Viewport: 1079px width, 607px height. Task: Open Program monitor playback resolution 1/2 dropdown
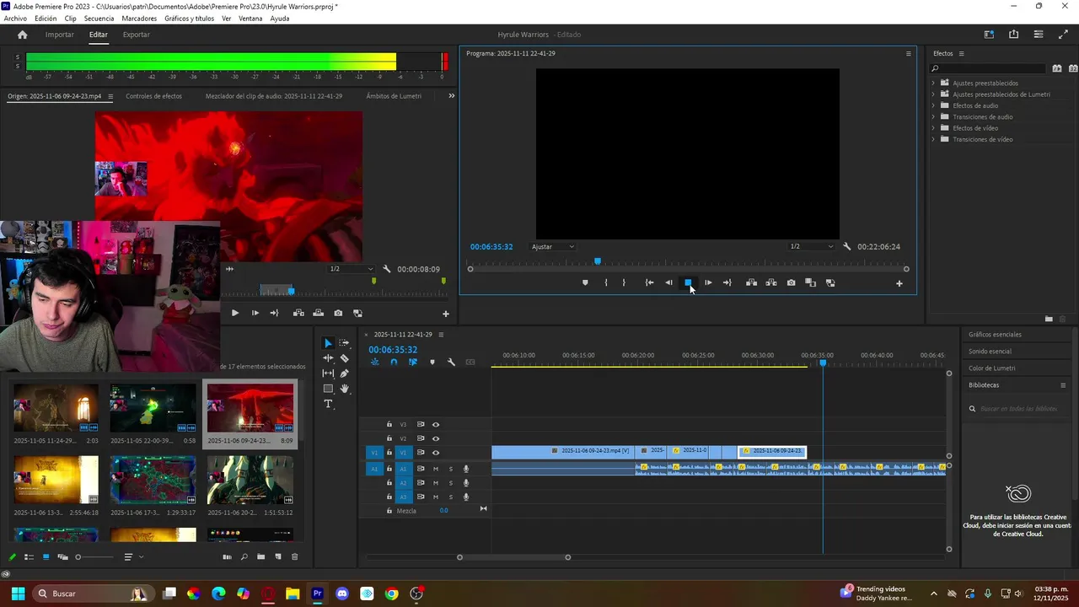811,247
